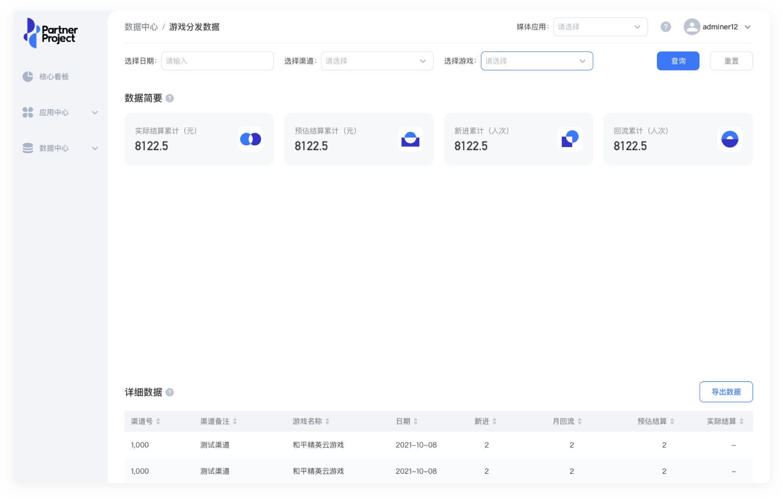This screenshot has height=499, width=783.
Task: Click 新进累计 card icon
Action: pos(570,139)
